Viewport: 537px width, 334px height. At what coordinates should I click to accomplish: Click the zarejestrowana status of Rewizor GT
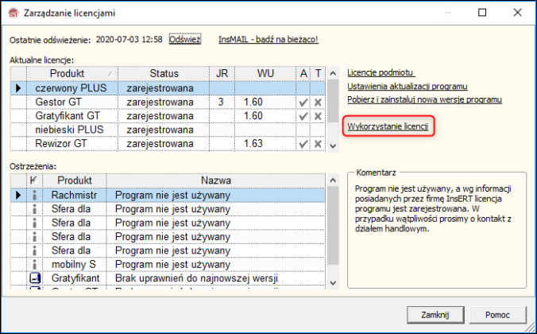[x=160, y=143]
